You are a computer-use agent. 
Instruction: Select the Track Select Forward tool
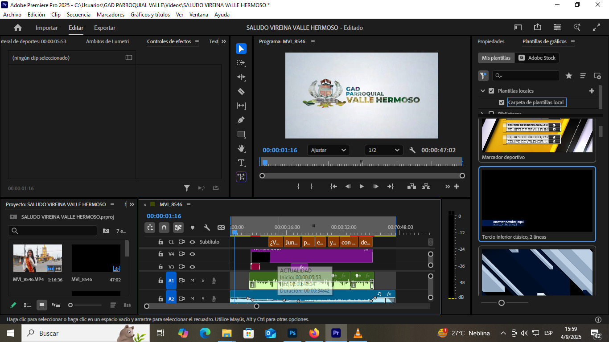point(241,63)
